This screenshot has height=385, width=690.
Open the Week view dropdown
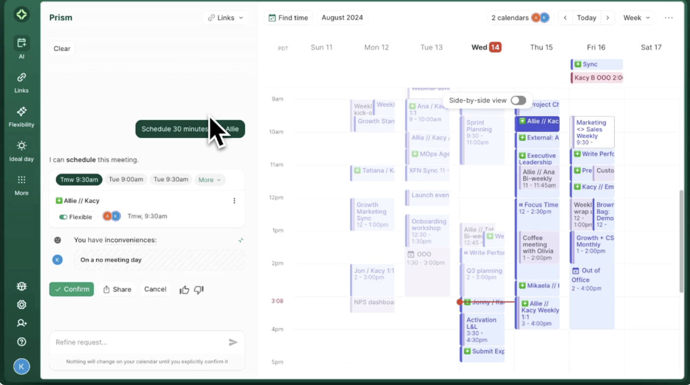[637, 18]
